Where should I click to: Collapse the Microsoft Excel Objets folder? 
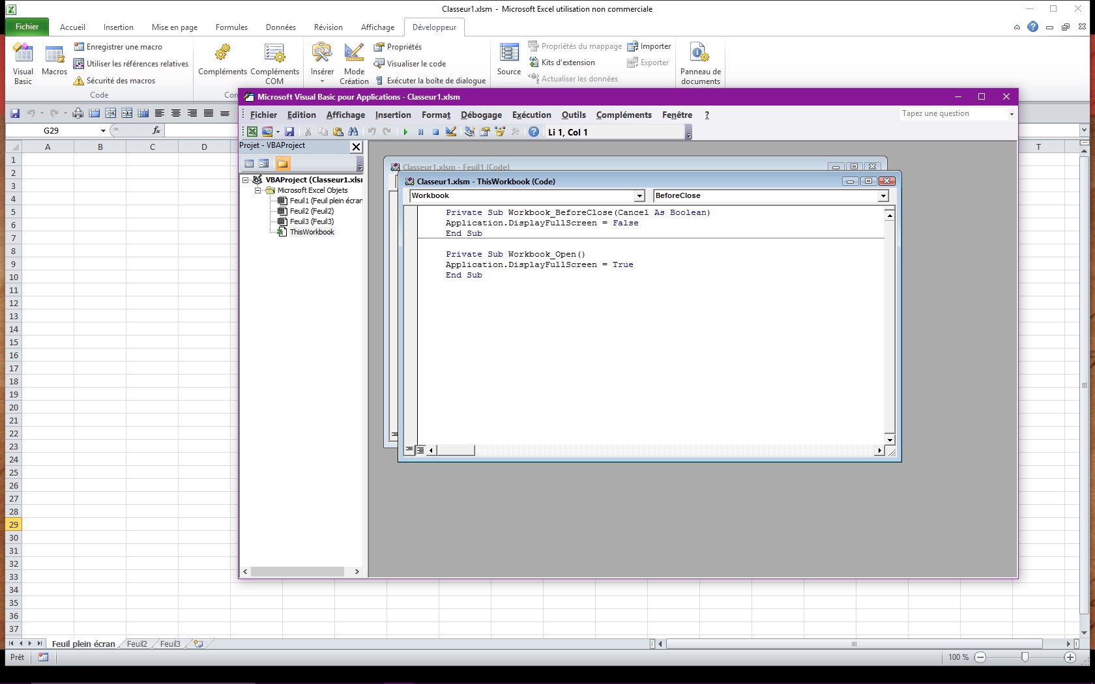tap(258, 190)
